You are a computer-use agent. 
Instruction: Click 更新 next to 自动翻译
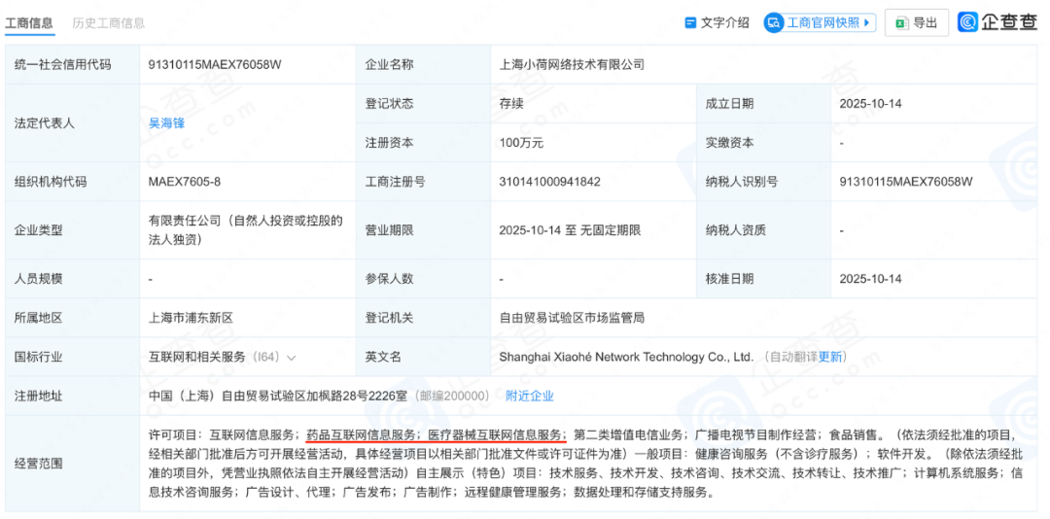831,357
